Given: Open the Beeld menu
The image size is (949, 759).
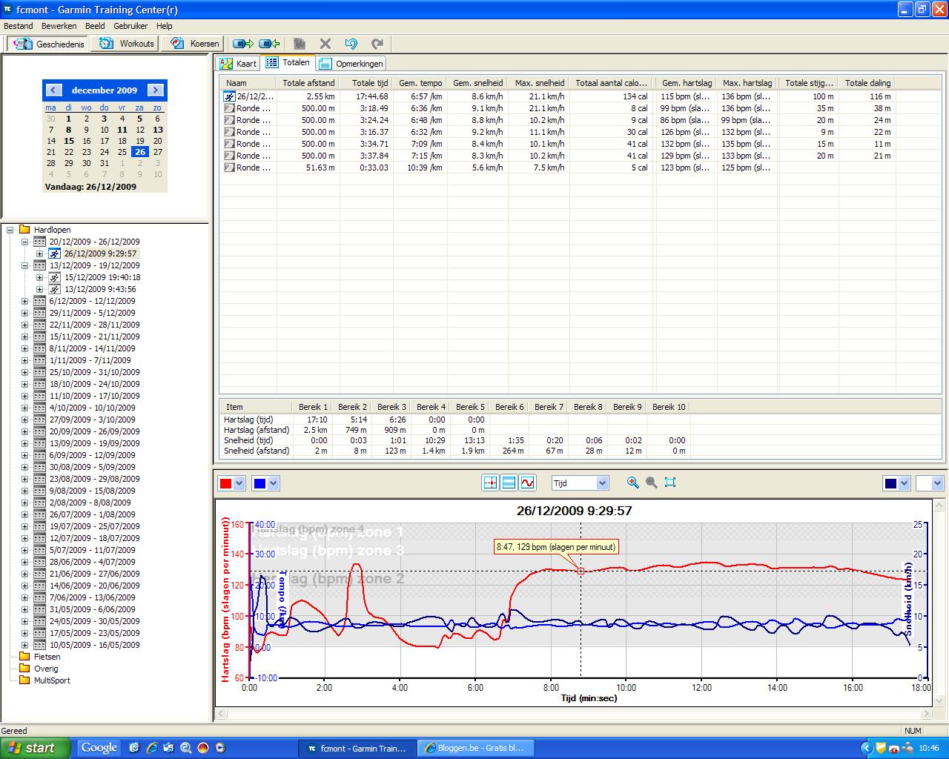Looking at the screenshot, I should pyautogui.click(x=95, y=26).
